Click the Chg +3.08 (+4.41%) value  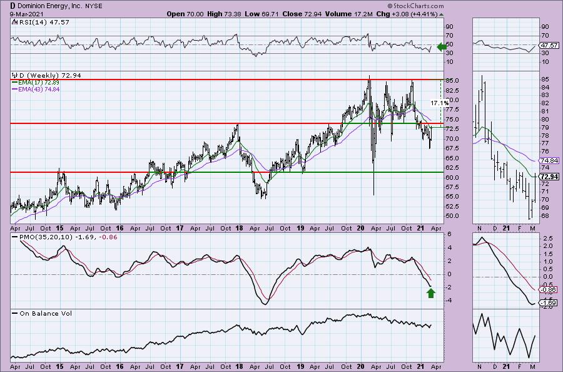tap(407, 14)
